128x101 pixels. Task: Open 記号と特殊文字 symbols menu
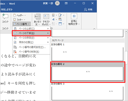pos(74,19)
